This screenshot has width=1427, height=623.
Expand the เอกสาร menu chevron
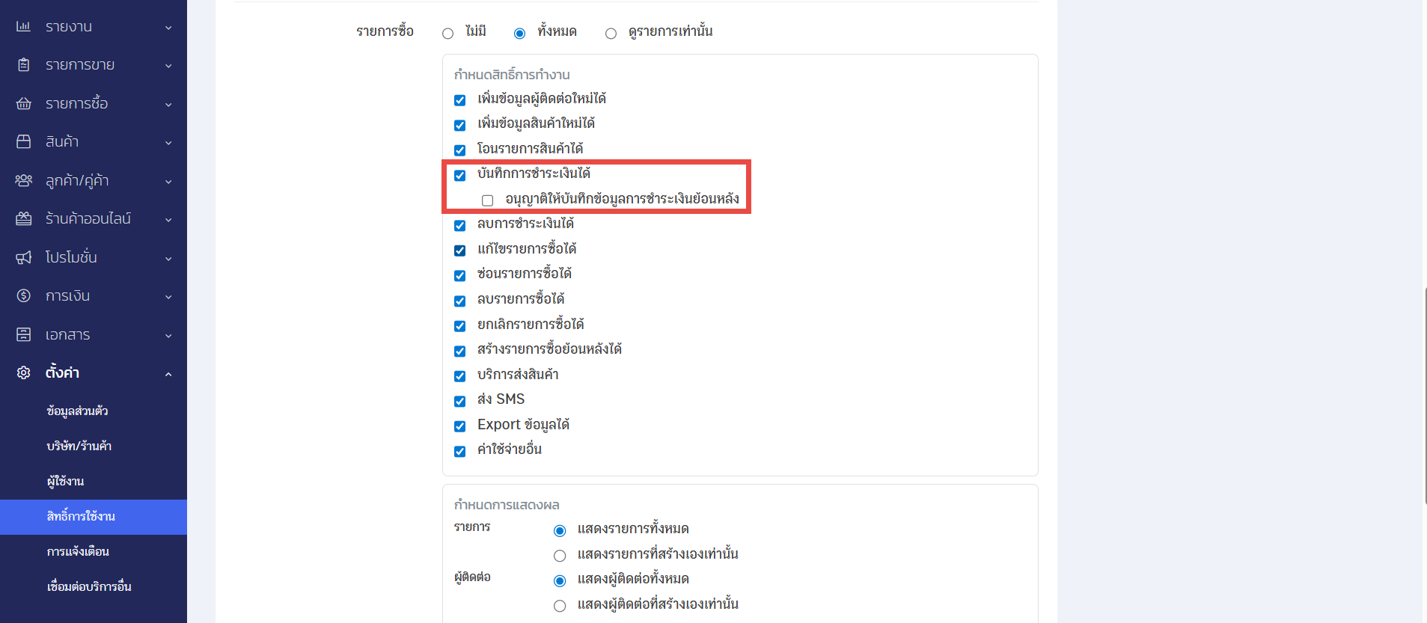[168, 336]
